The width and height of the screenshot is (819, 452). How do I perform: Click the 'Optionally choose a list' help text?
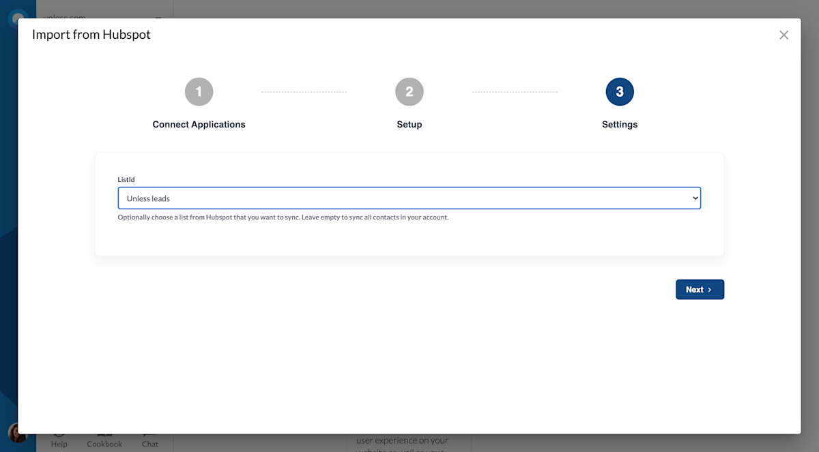(283, 217)
